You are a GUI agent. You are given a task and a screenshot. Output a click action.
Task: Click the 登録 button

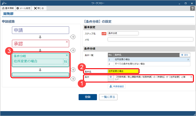point(88,97)
